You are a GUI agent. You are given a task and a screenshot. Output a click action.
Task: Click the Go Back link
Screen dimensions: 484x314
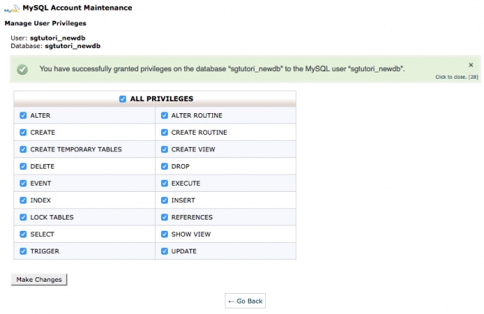[x=245, y=301]
